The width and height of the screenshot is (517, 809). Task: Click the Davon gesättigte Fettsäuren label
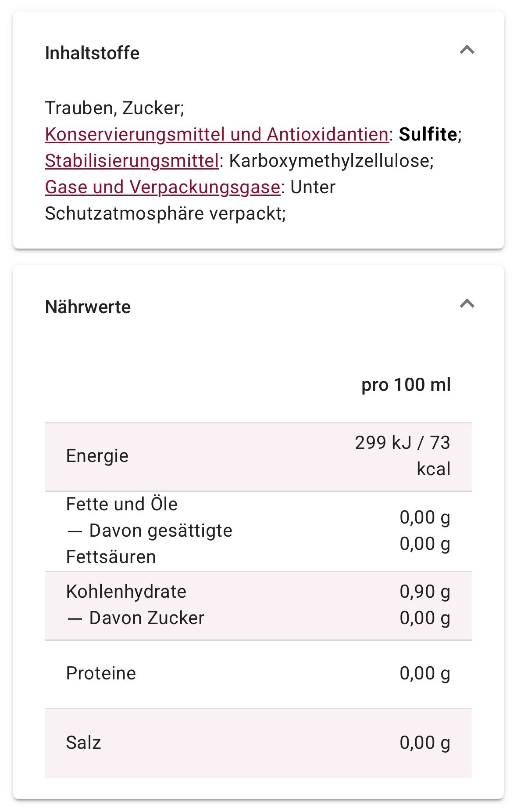pos(149,544)
